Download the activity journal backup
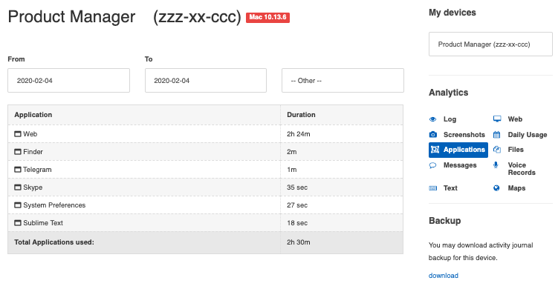Viewport: 558px width, 289px height. point(443,276)
